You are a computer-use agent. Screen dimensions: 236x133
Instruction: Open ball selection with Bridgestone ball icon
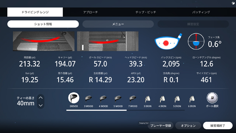pyautogui.click(x=212, y=98)
